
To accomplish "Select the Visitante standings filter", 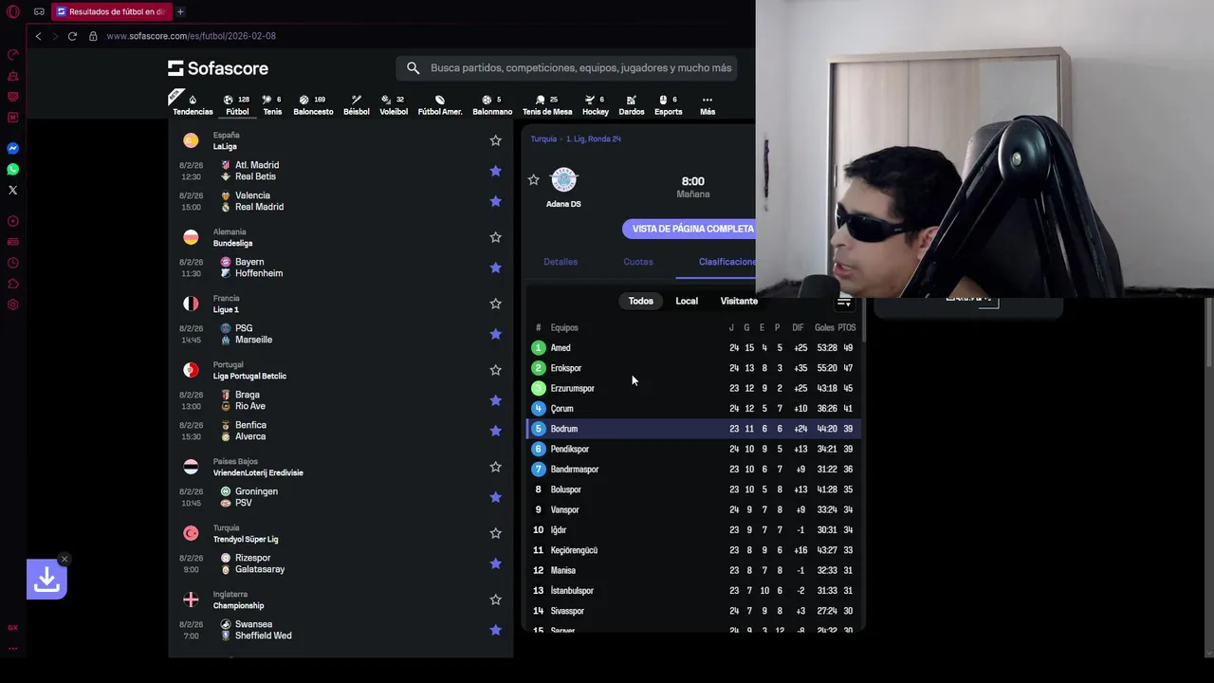I will pyautogui.click(x=739, y=301).
